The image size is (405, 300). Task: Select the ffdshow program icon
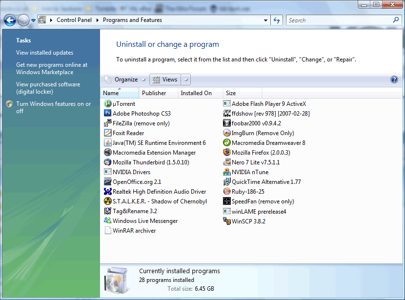(x=226, y=113)
